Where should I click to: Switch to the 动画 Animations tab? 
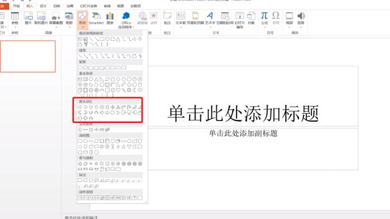(x=70, y=6)
